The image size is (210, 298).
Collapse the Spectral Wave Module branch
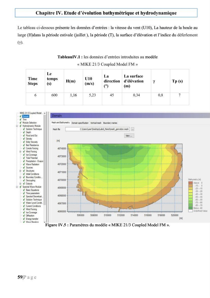point(17,187)
